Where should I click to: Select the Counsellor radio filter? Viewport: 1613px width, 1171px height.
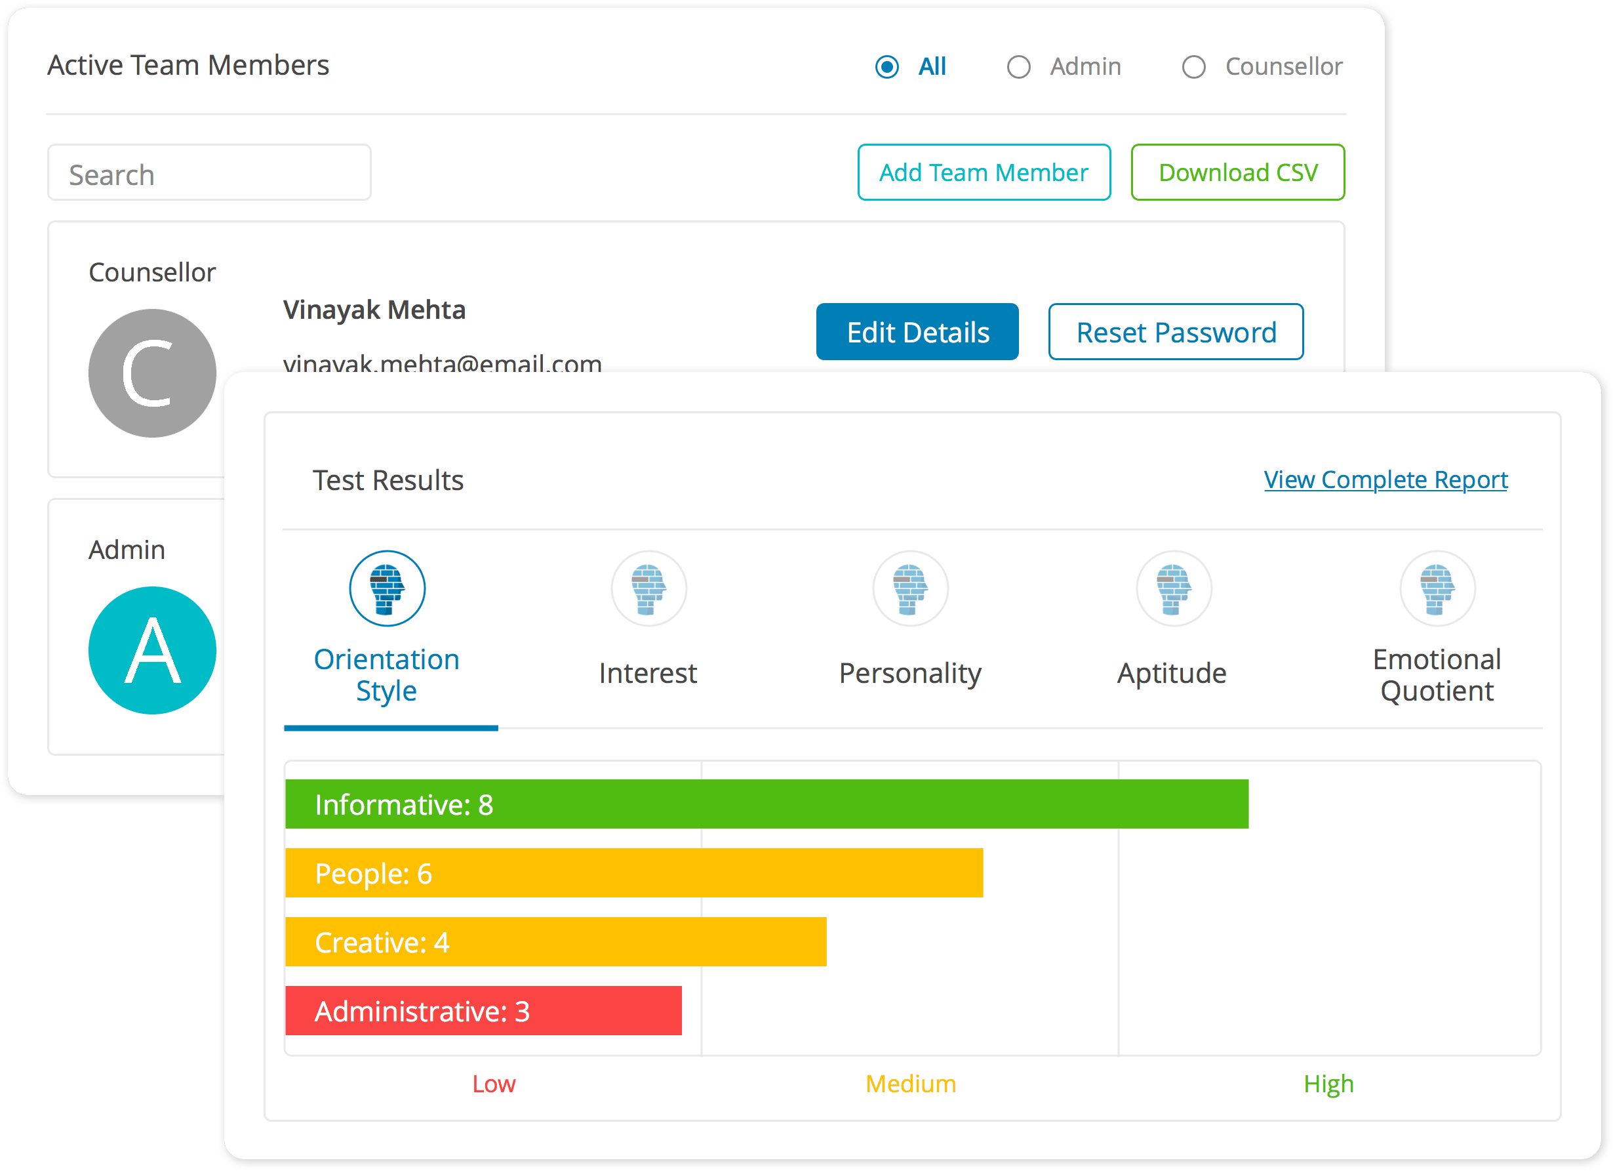click(x=1193, y=67)
